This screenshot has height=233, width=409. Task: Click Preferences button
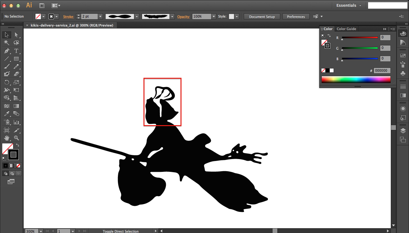coord(296,17)
